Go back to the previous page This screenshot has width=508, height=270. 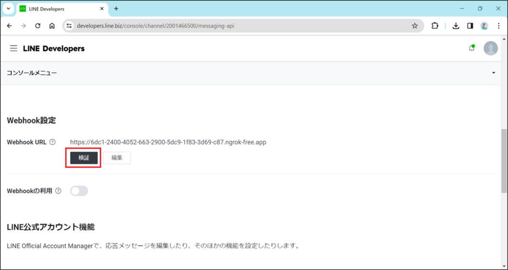point(10,26)
